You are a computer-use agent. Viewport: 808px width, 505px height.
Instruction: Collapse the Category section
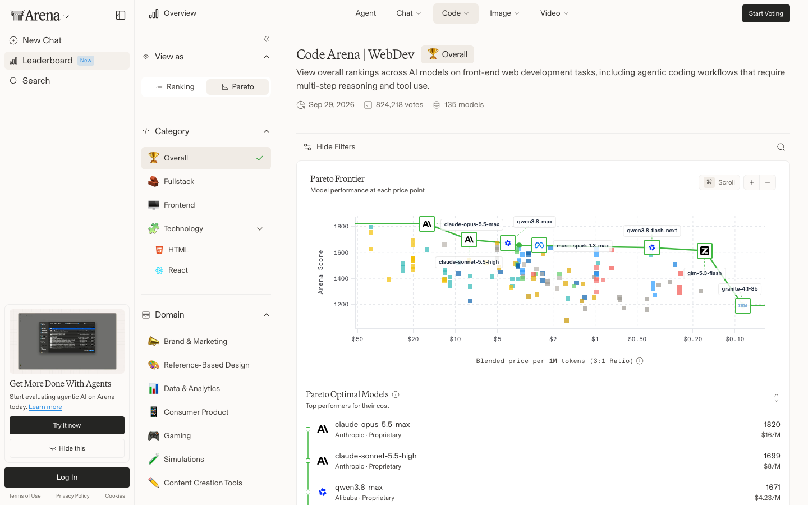click(267, 131)
